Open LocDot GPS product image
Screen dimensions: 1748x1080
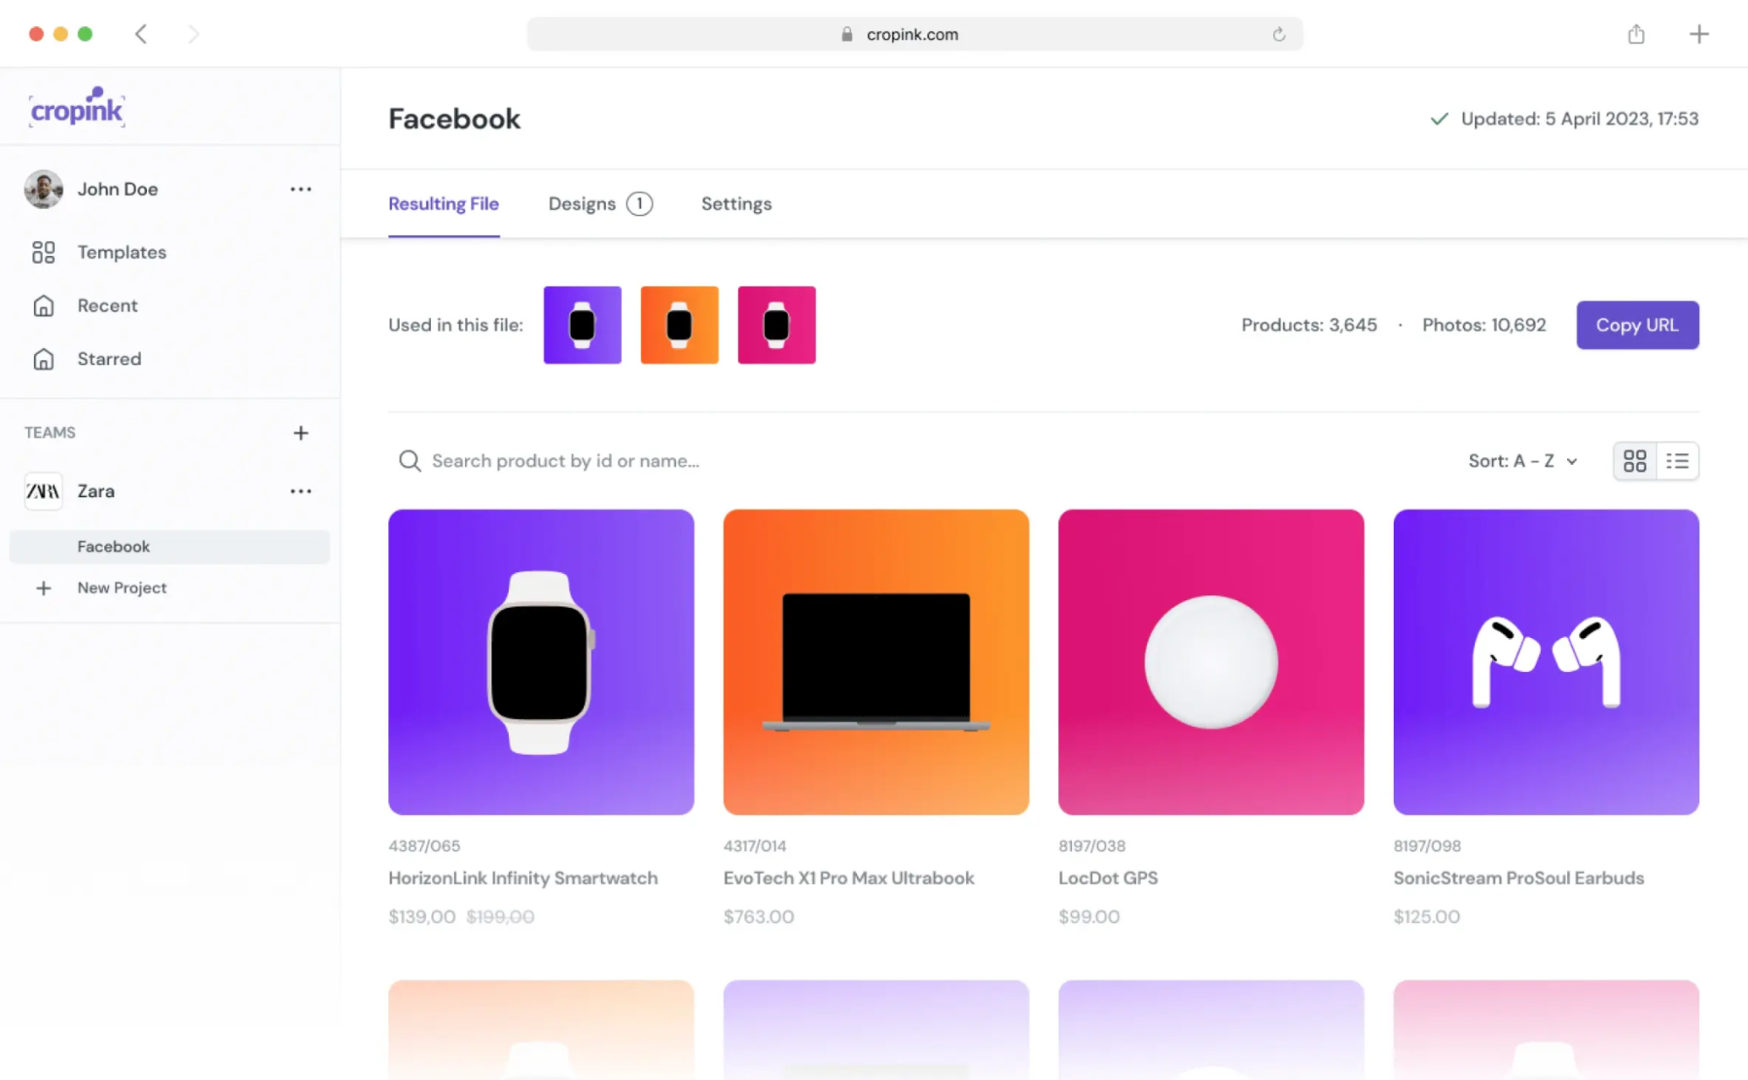tap(1211, 662)
